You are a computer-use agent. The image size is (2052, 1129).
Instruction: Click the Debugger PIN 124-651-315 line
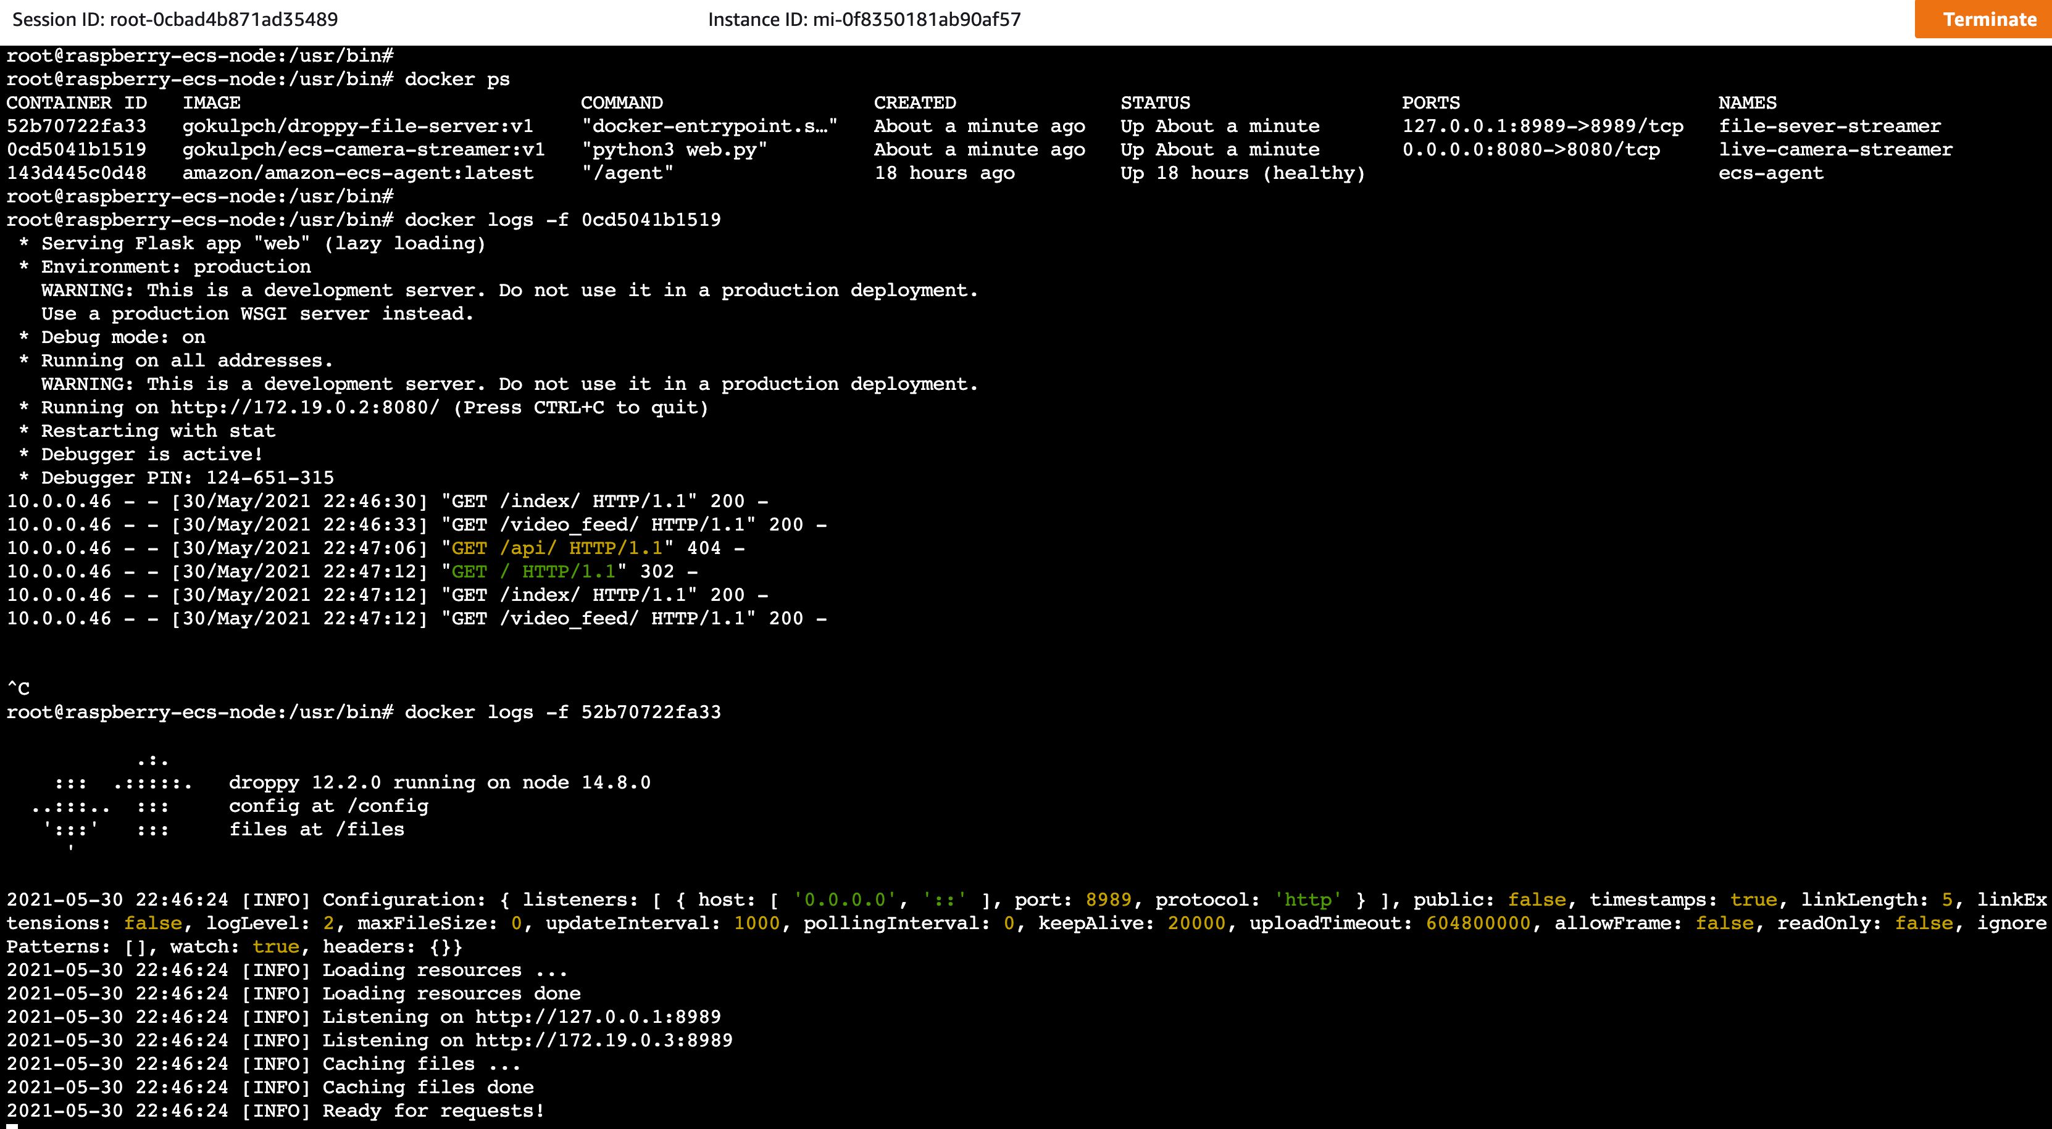187,478
